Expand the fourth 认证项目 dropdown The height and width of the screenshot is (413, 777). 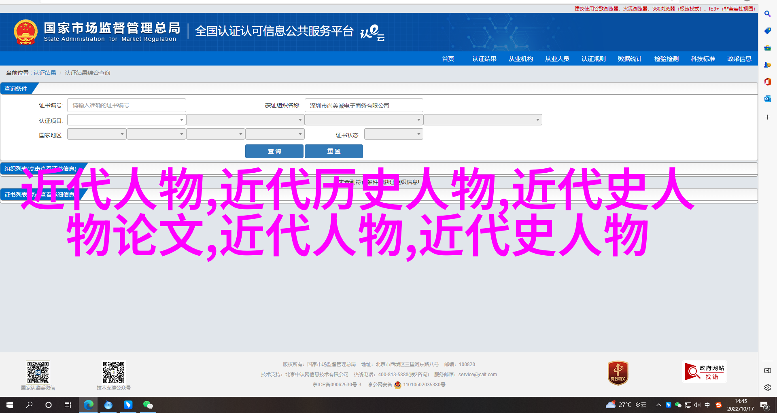(483, 120)
